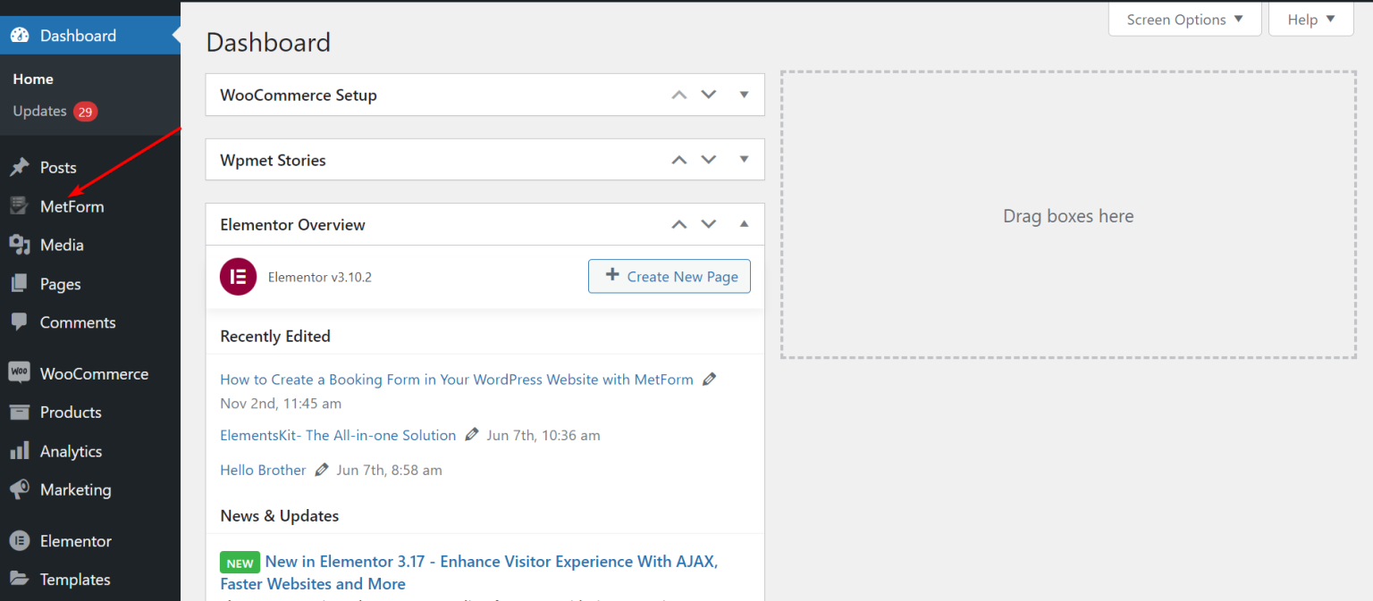
Task: Click the Marketing megaphone icon
Action: coord(19,490)
